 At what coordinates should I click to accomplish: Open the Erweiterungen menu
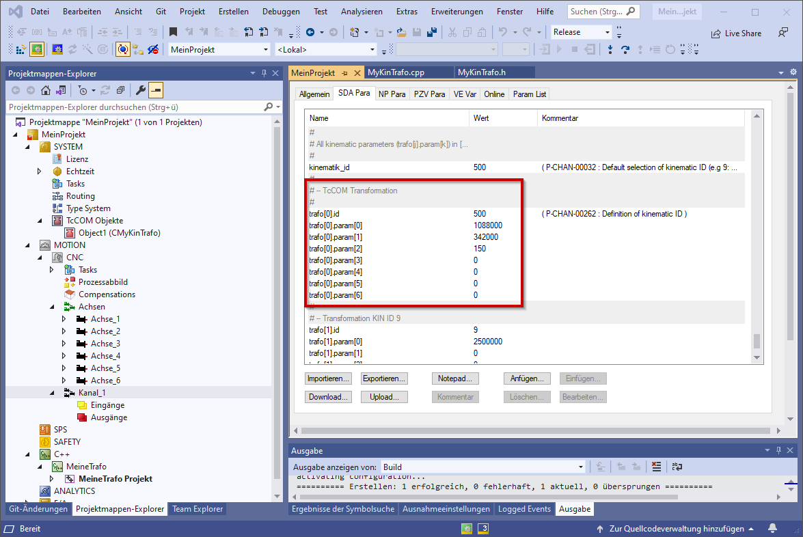tap(457, 11)
